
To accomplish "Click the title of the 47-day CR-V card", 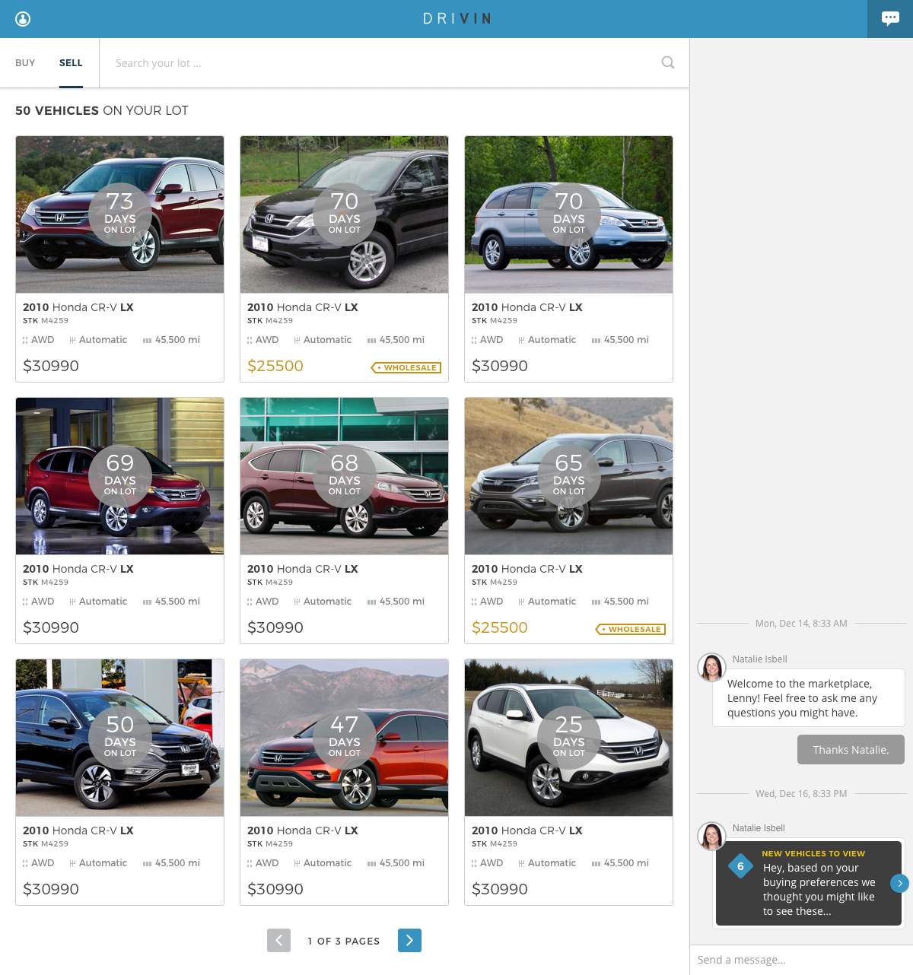I will 303,830.
